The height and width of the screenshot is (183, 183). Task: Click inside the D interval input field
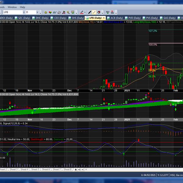(x=31, y=12)
